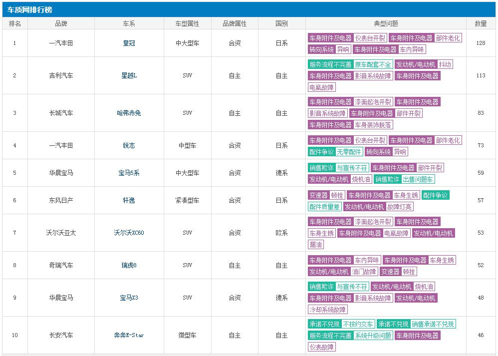Select the 长城汽车 brand cell
The image size is (498, 356).
point(61,113)
